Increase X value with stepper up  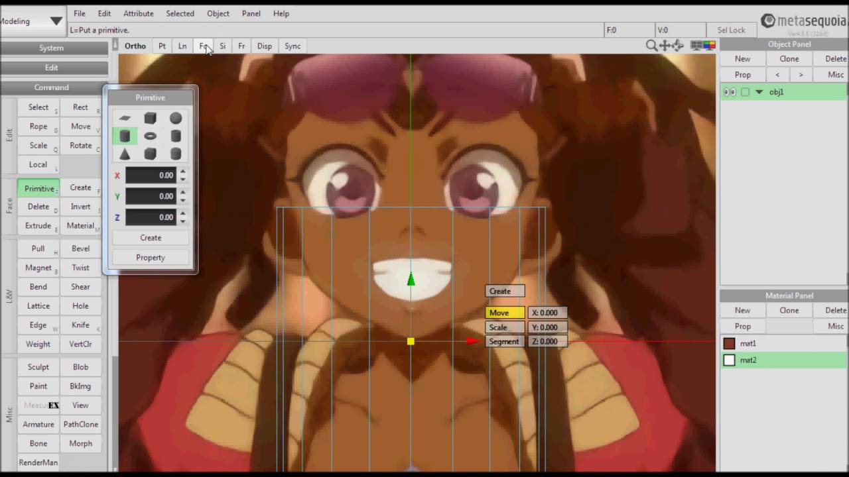click(x=182, y=172)
